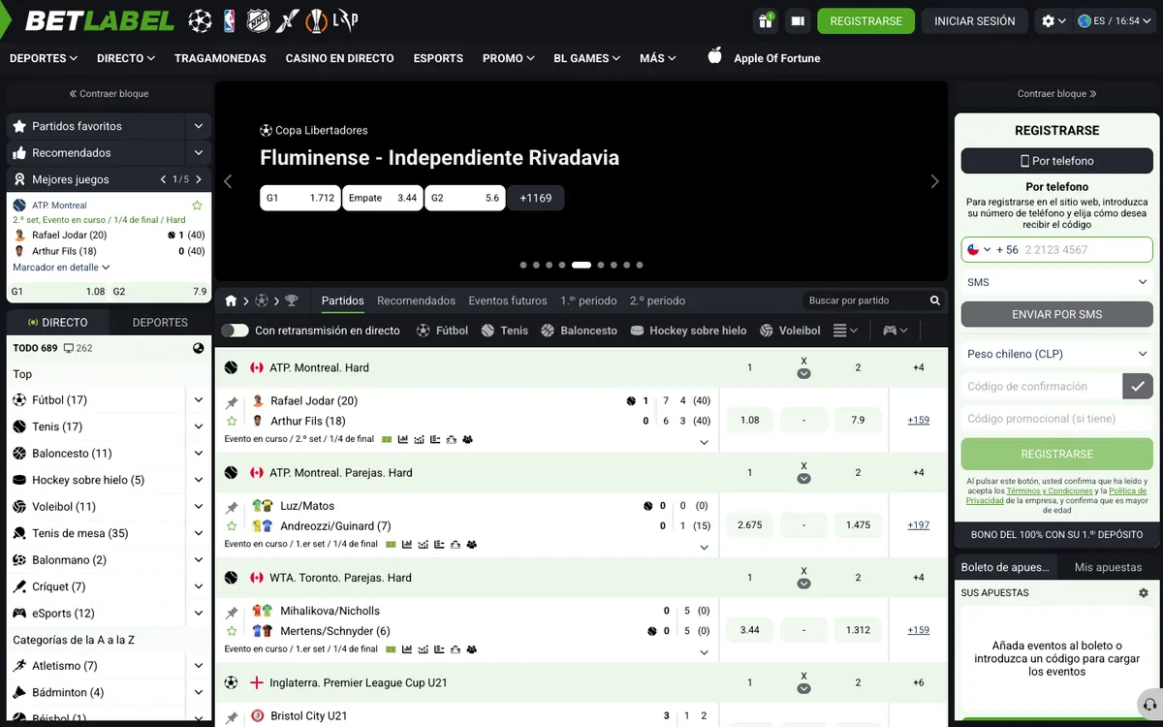Collapse left block via Contraer bloque
This screenshot has height=727, width=1163.
click(109, 94)
